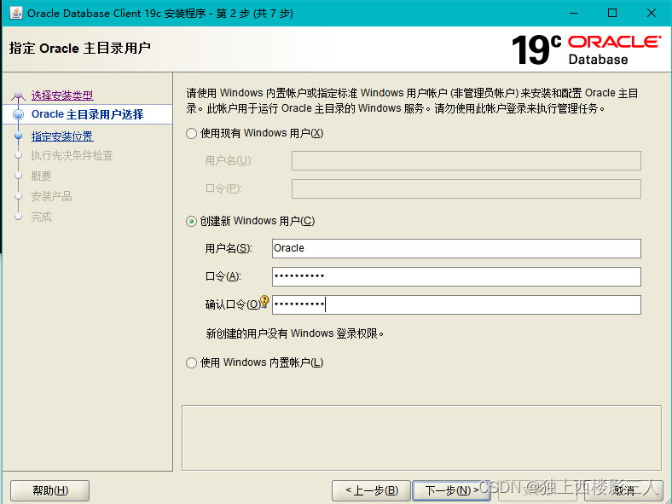Close the Oracle installer window

coord(652,14)
